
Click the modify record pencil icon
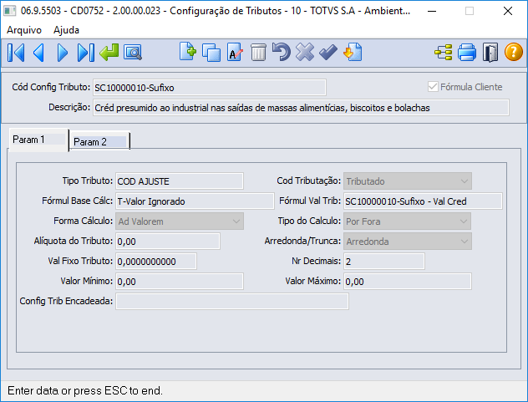pos(235,52)
